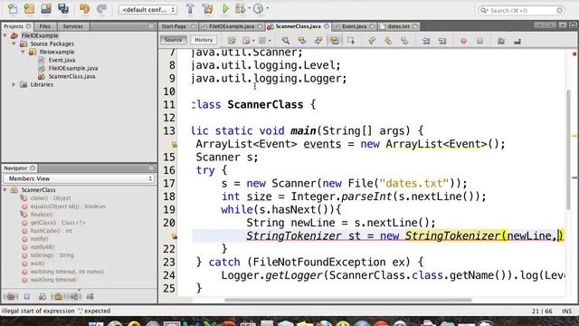Image resolution: width=579 pixels, height=326 pixels.
Task: Shift the line left
Action: pyautogui.click(x=426, y=41)
